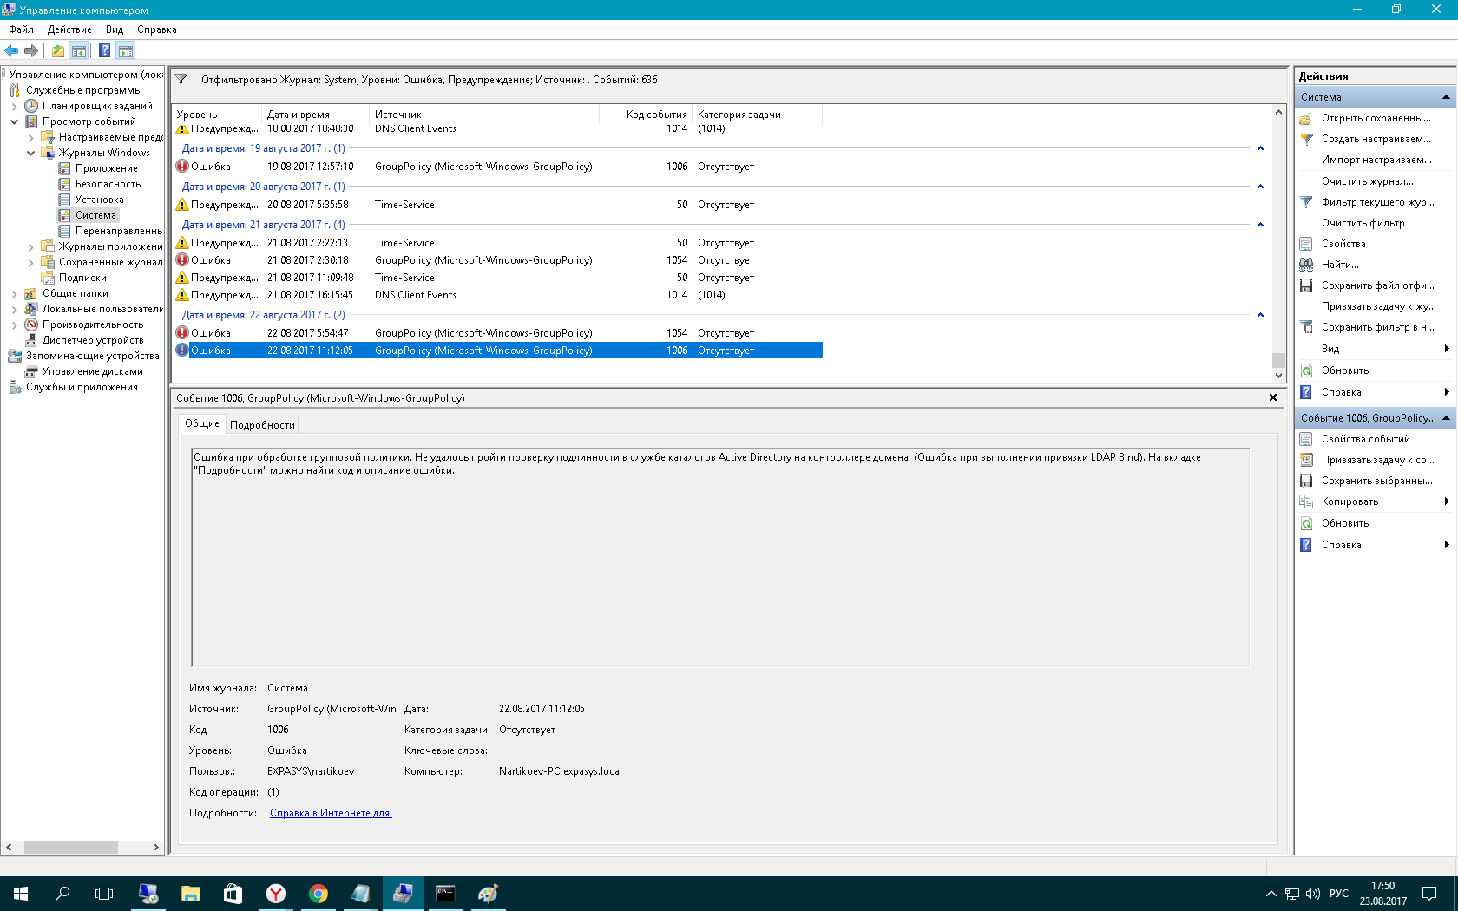Image resolution: width=1458 pixels, height=911 pixels.
Task: Open command prompt from taskbar
Action: (x=445, y=894)
